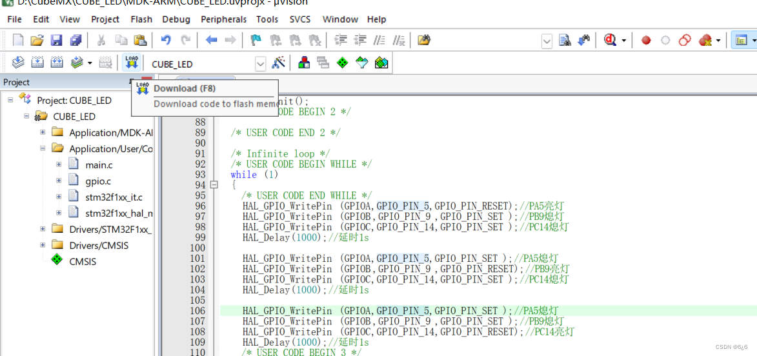Image resolution: width=757 pixels, height=356 pixels.
Task: Open Select Software Packs icon
Action: point(362,62)
